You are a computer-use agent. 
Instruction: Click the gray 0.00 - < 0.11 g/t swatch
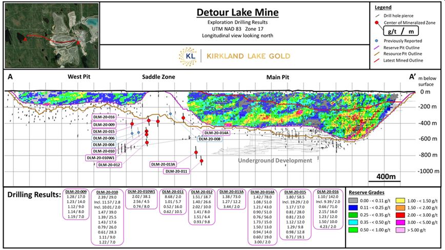tap(353, 201)
